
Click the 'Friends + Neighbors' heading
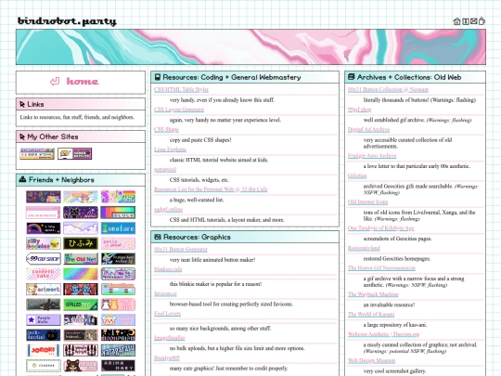coord(61,180)
